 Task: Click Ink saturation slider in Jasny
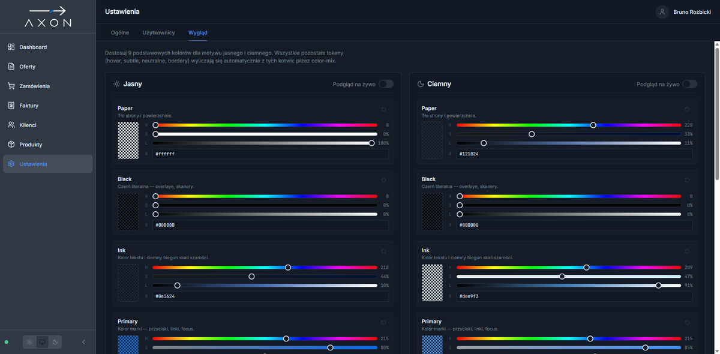[265, 277]
